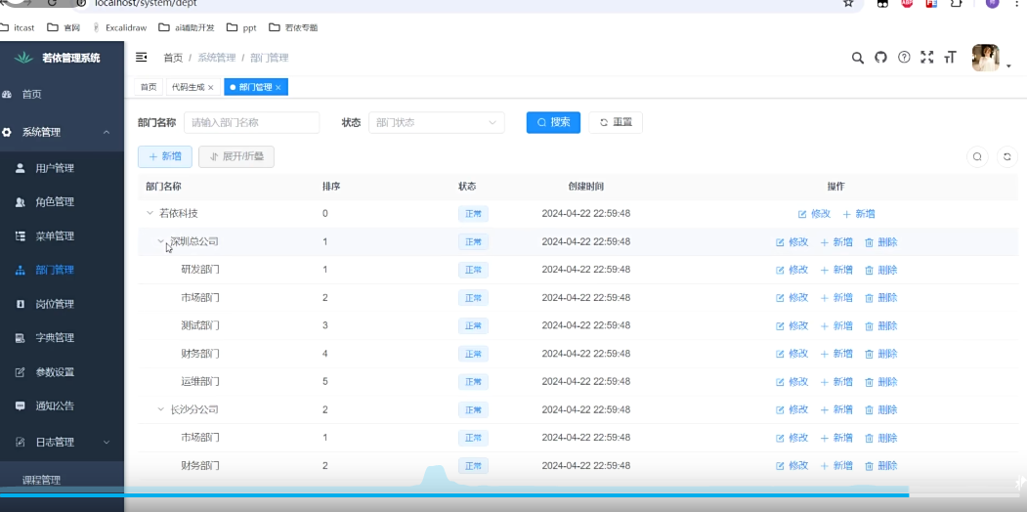The height and width of the screenshot is (512, 1027).
Task: Click 修改 for 深圳总公司
Action: pos(792,242)
